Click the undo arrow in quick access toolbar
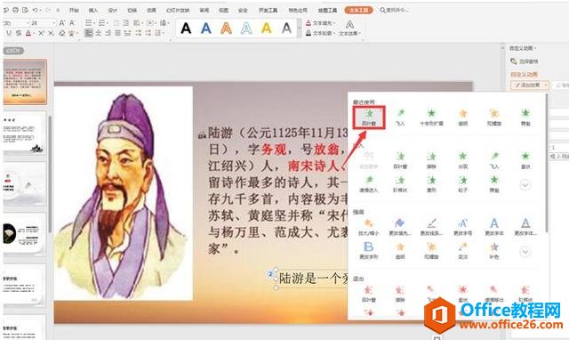This screenshot has height=340, width=569. tap(36, 10)
